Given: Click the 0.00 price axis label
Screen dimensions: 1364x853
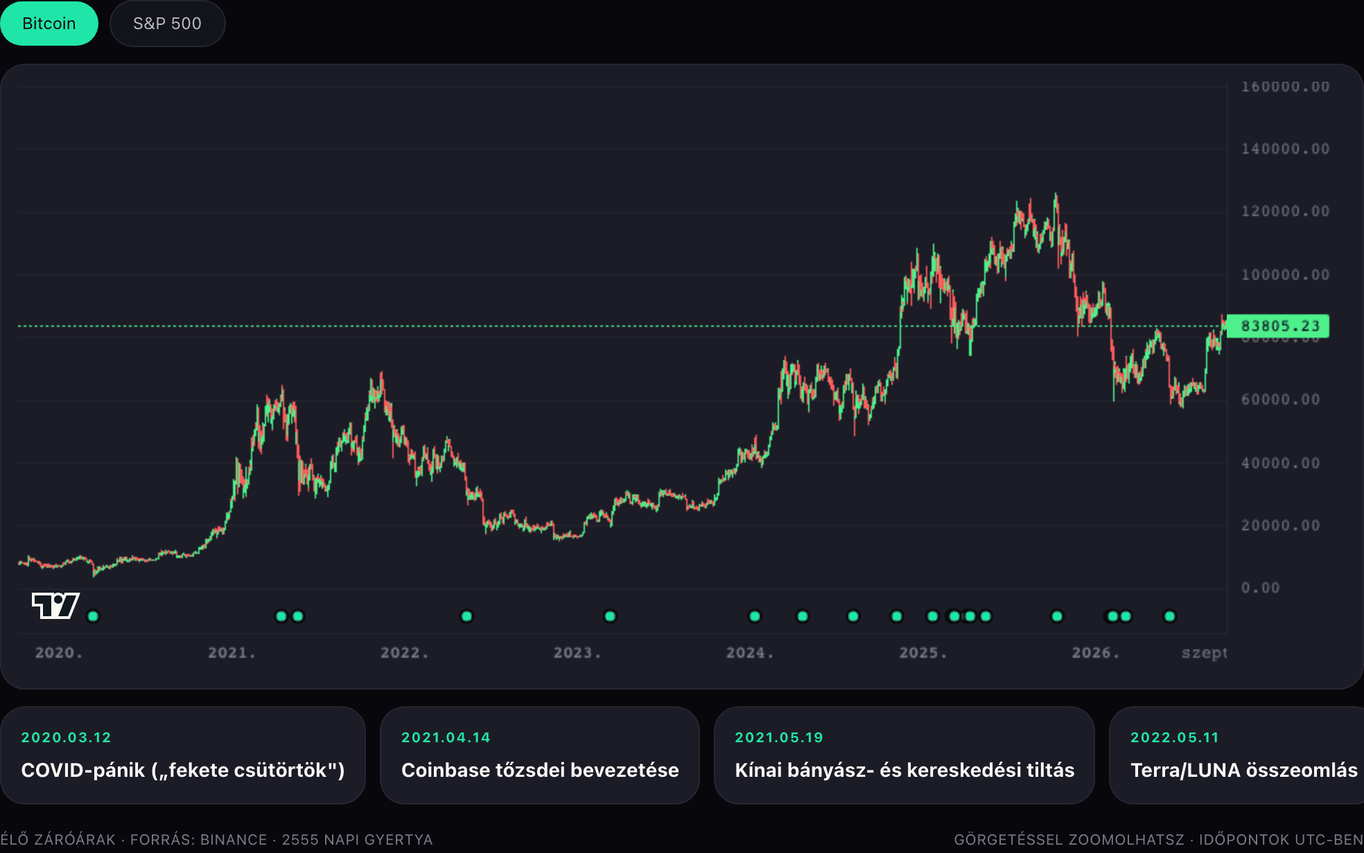Looking at the screenshot, I should coord(1260,589).
